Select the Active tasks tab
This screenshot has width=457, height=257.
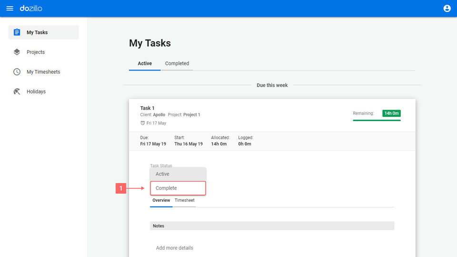(x=145, y=63)
